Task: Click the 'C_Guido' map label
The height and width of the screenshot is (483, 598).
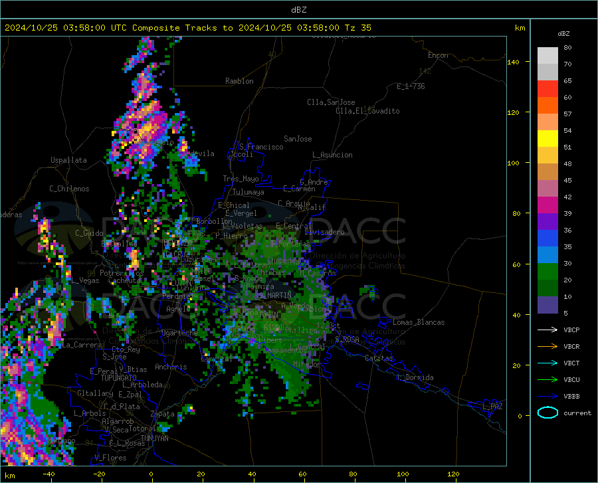Action: click(x=89, y=233)
